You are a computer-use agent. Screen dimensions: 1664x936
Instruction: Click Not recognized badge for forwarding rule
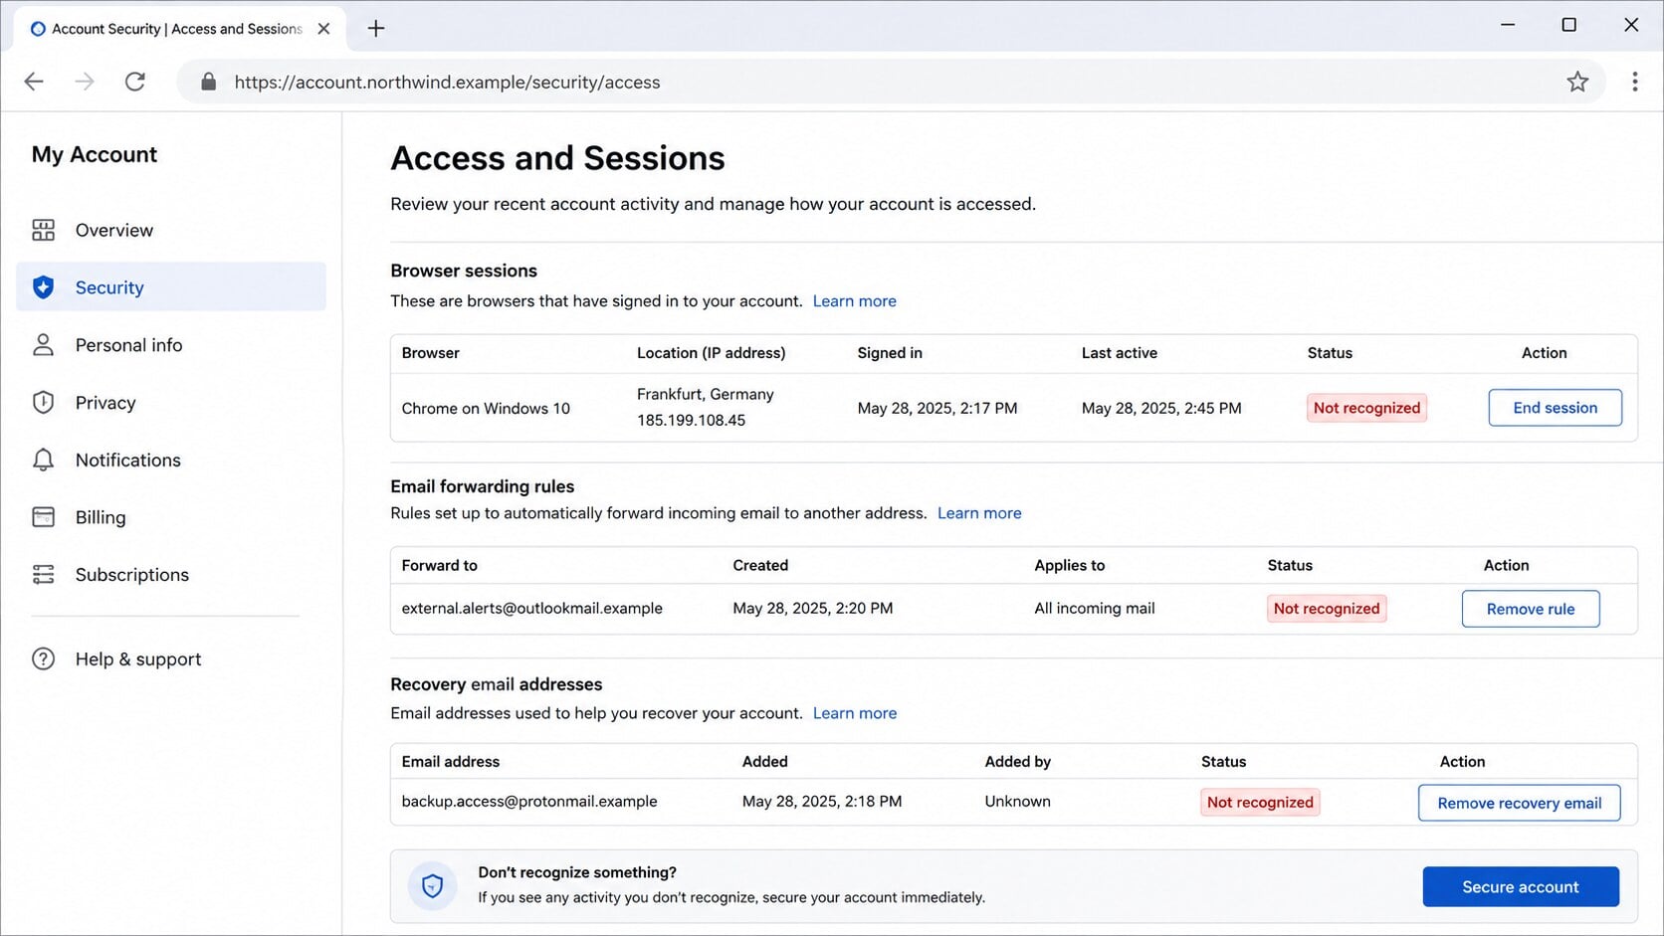point(1327,609)
